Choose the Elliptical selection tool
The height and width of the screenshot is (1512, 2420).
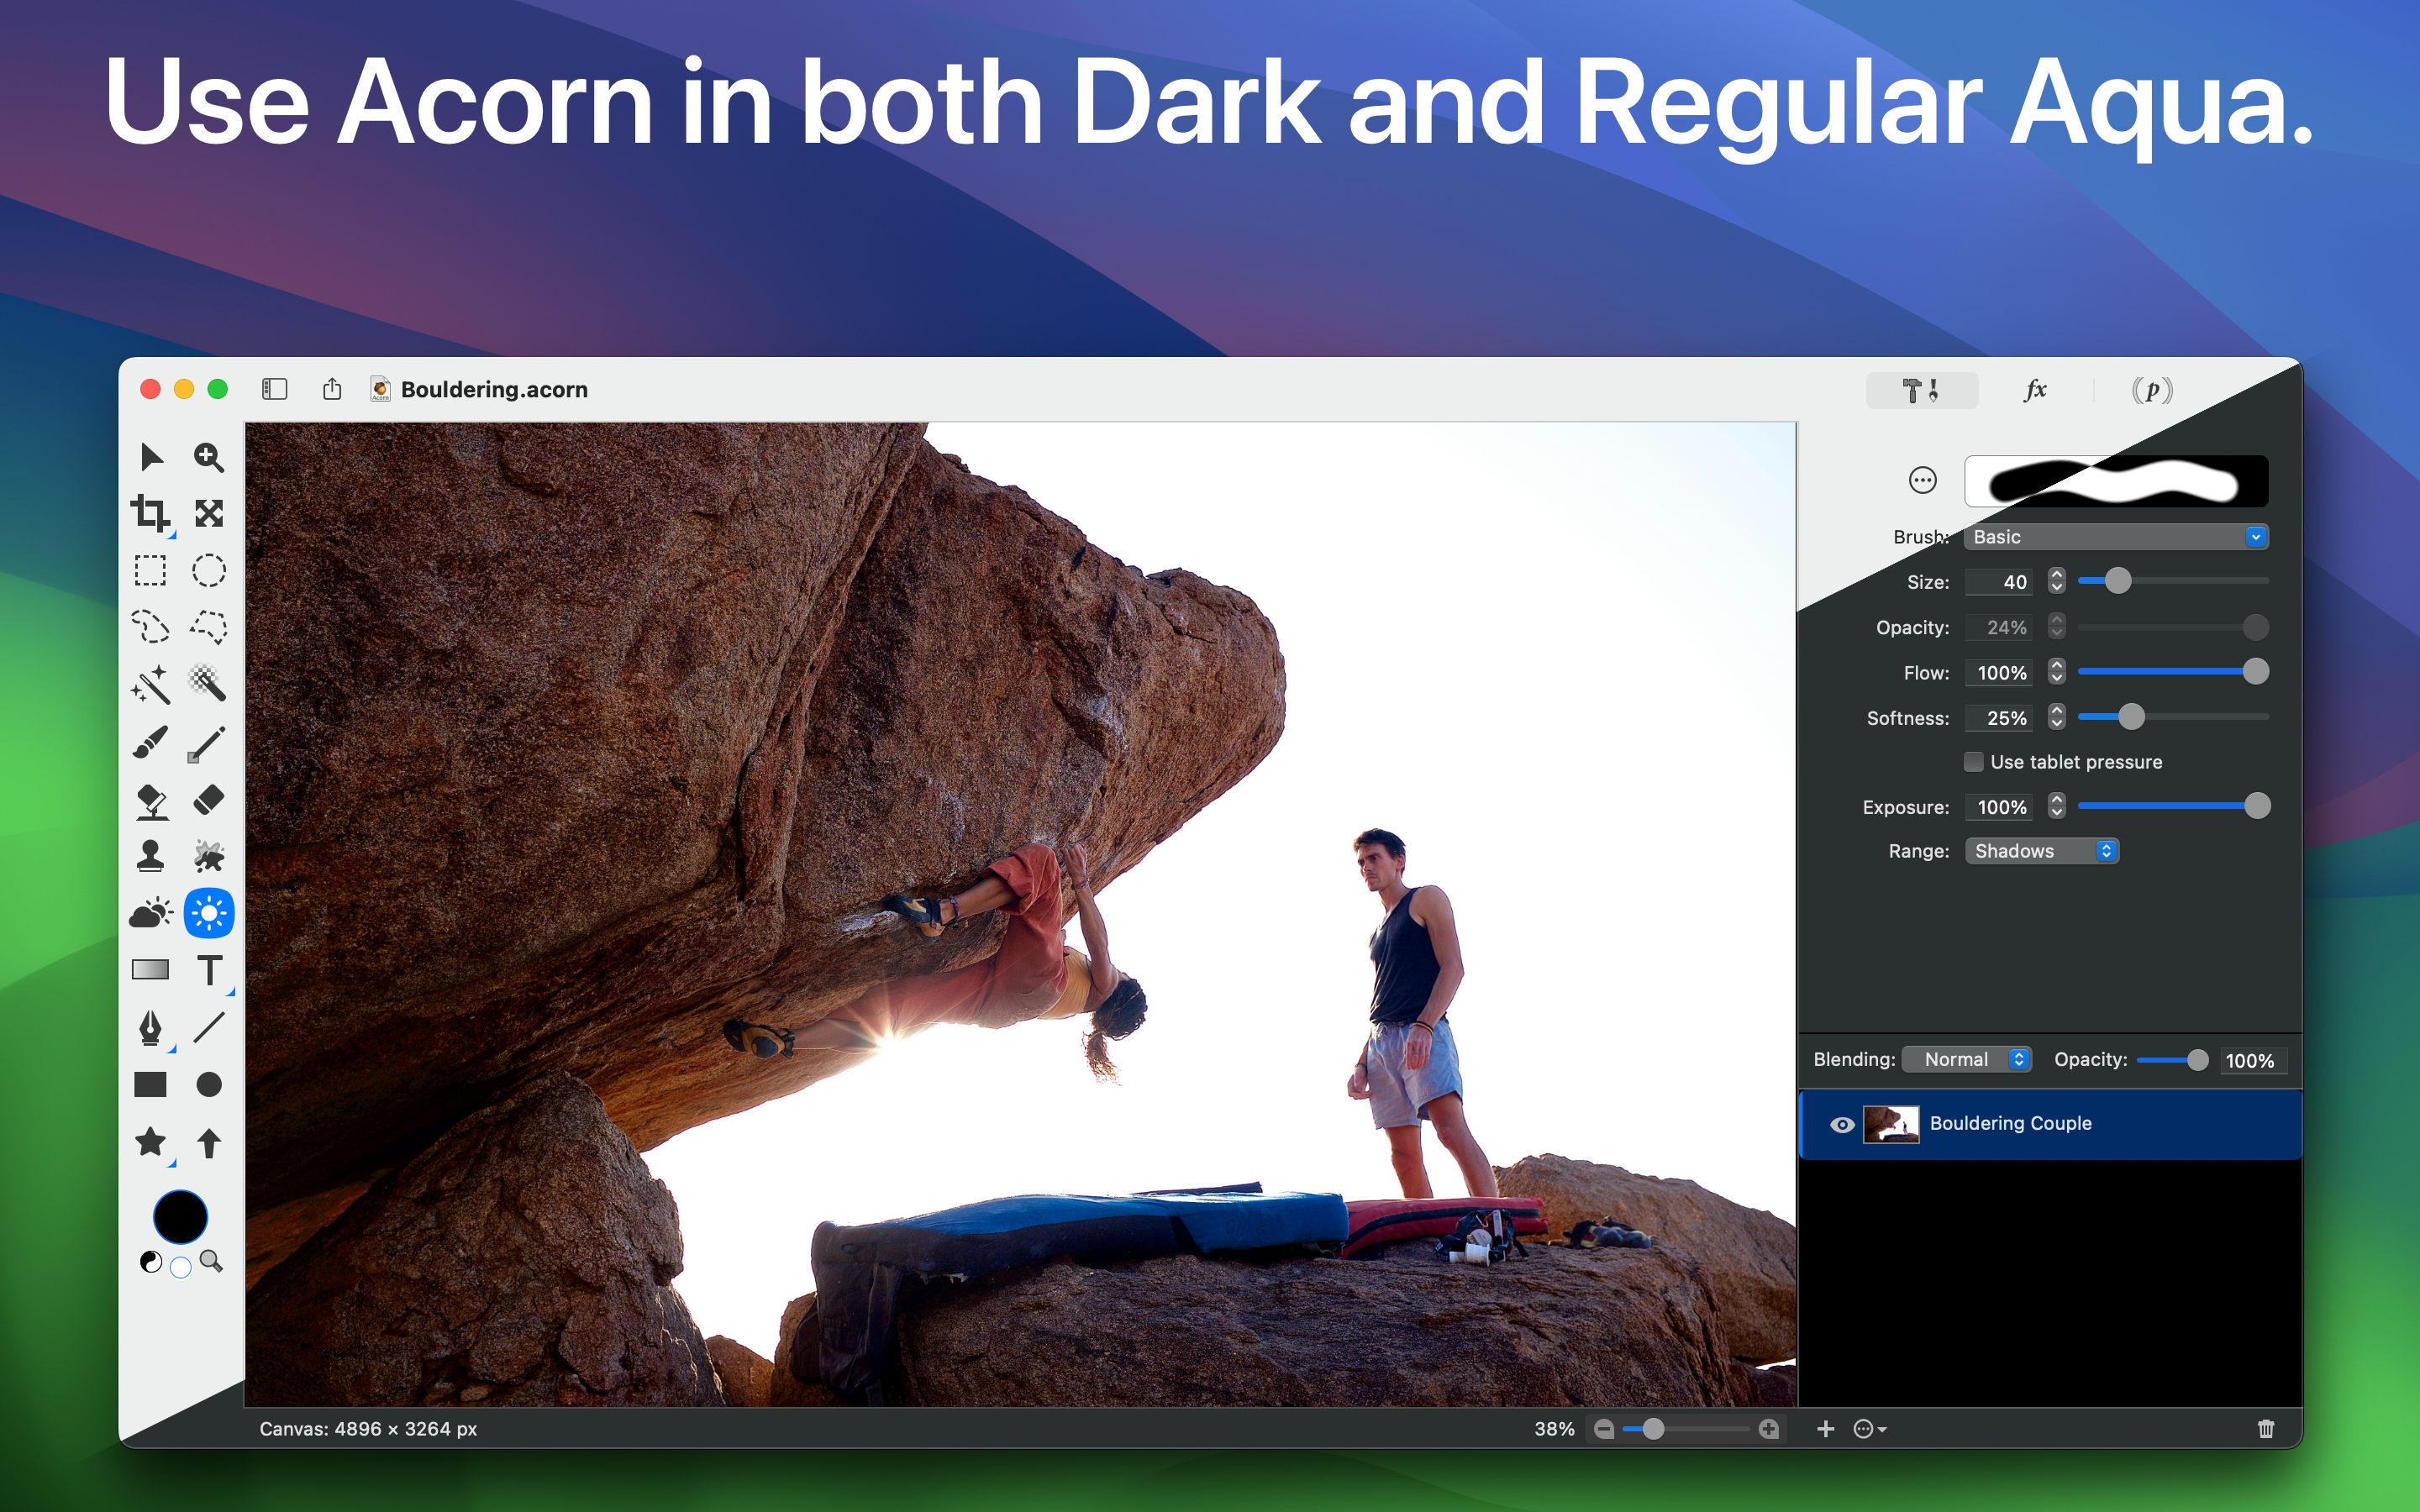pyautogui.click(x=208, y=571)
